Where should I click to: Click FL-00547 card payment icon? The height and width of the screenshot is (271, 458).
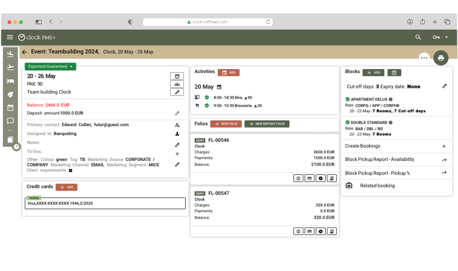pos(309,231)
